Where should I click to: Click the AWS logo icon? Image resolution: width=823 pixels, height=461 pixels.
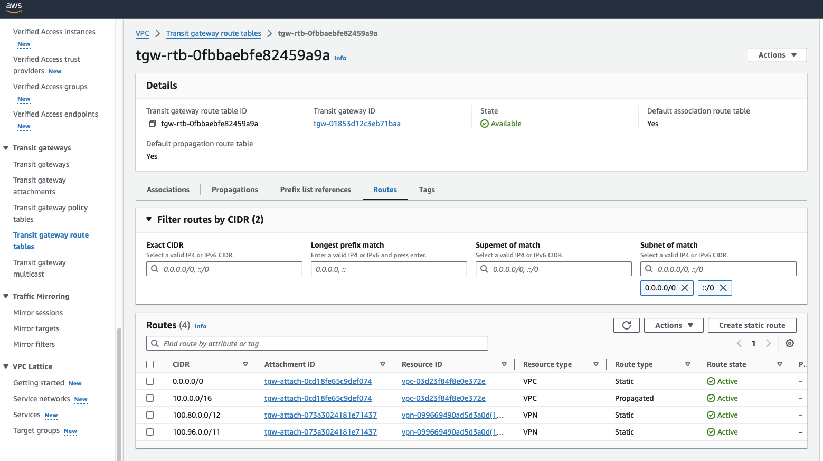14,8
